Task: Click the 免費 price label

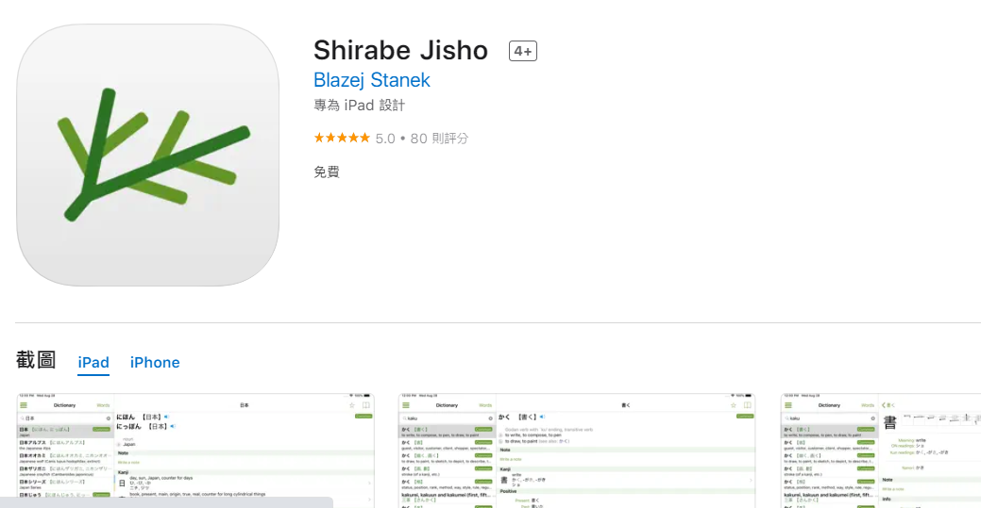Action: pos(327,172)
